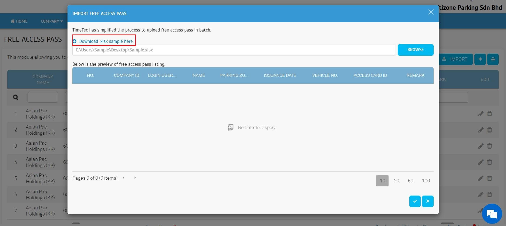
Task: Go to HOME in the navigation bar
Action: tap(19, 21)
